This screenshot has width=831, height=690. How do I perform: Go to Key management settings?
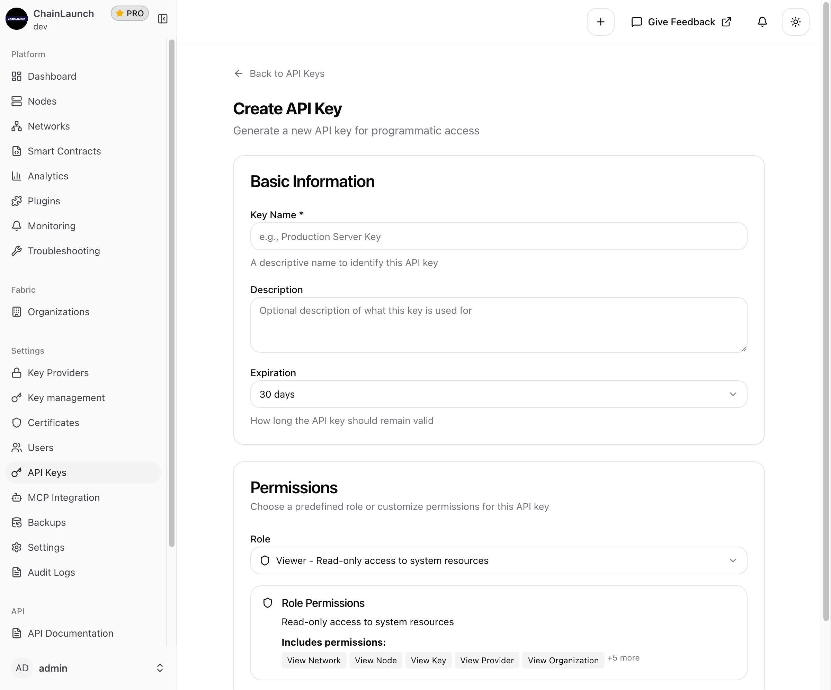point(66,397)
